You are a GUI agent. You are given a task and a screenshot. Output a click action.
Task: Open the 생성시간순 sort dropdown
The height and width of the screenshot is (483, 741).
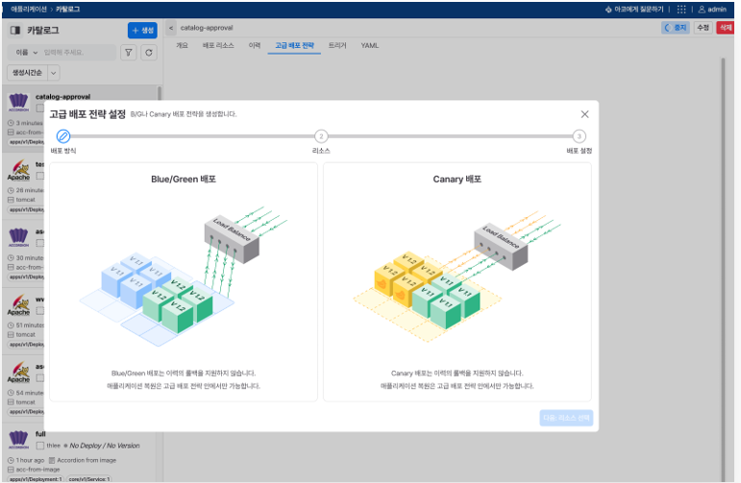click(28, 73)
